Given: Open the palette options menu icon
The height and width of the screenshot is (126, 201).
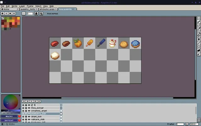Looking at the screenshot, I should click(14, 14).
